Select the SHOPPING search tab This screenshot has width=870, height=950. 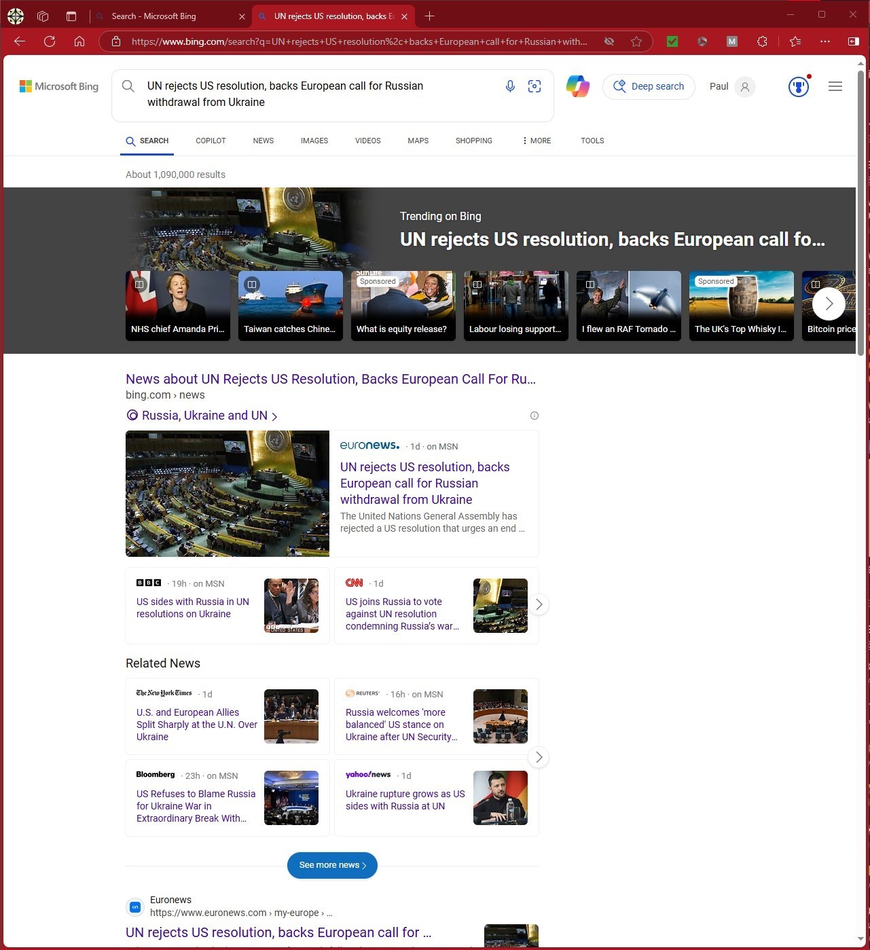coord(474,141)
